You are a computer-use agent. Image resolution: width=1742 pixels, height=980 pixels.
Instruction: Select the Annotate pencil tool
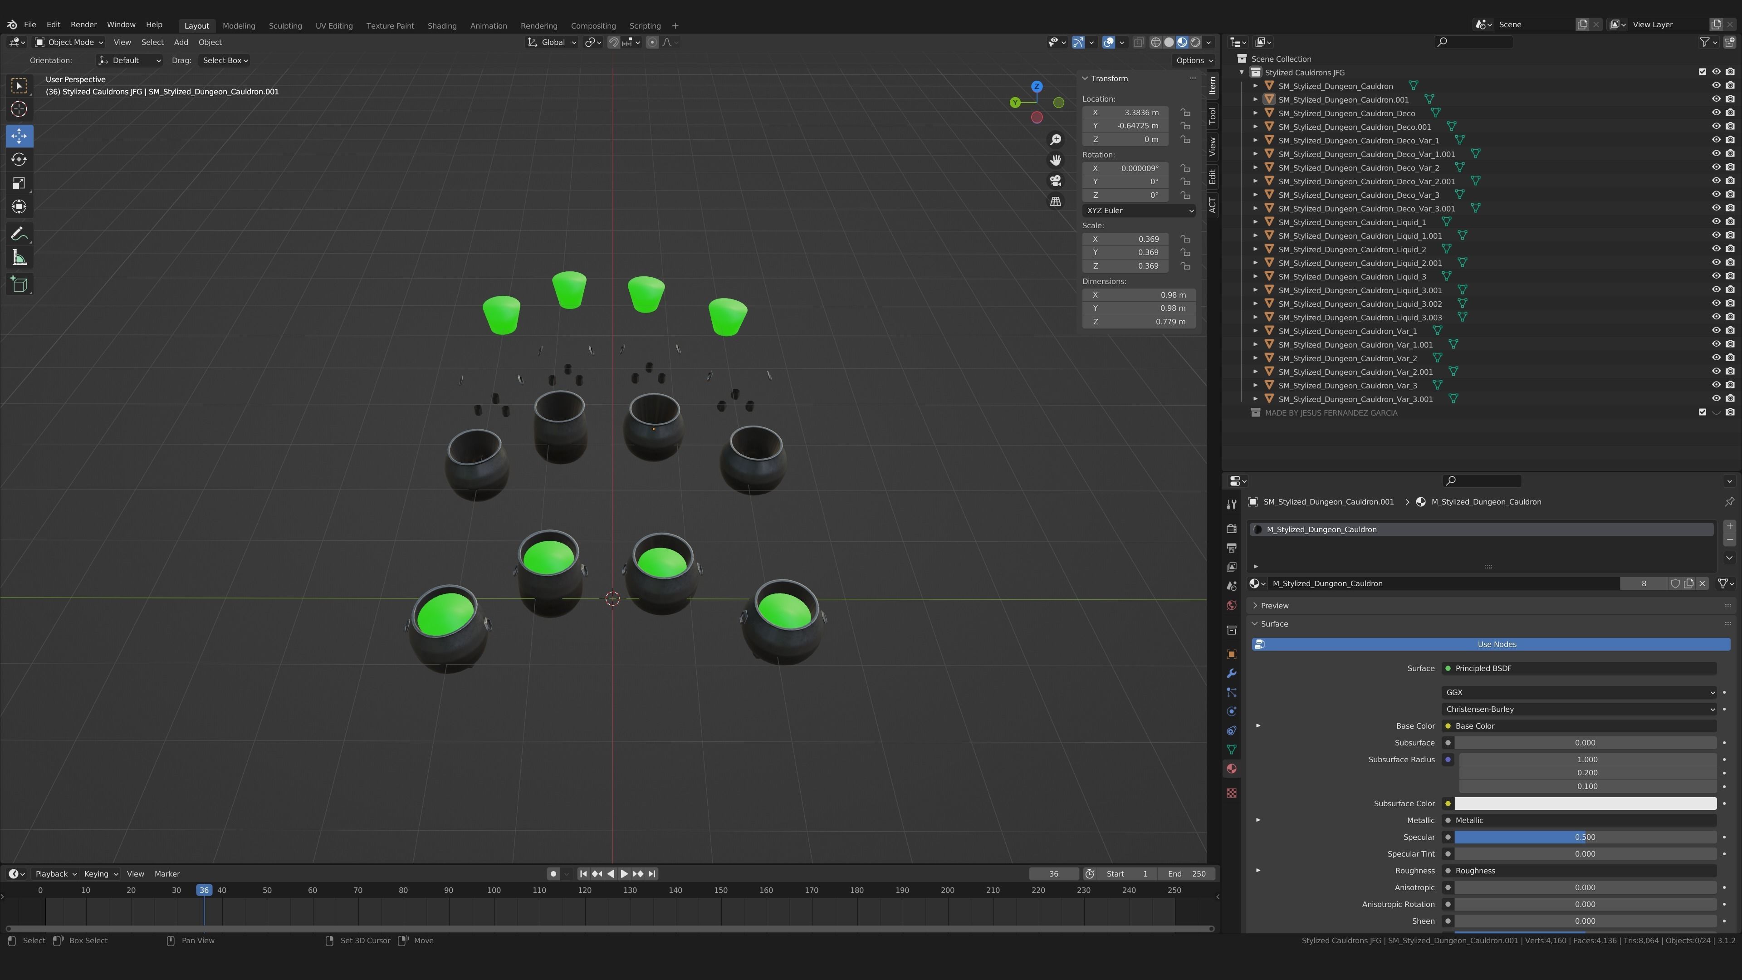pos(19,234)
